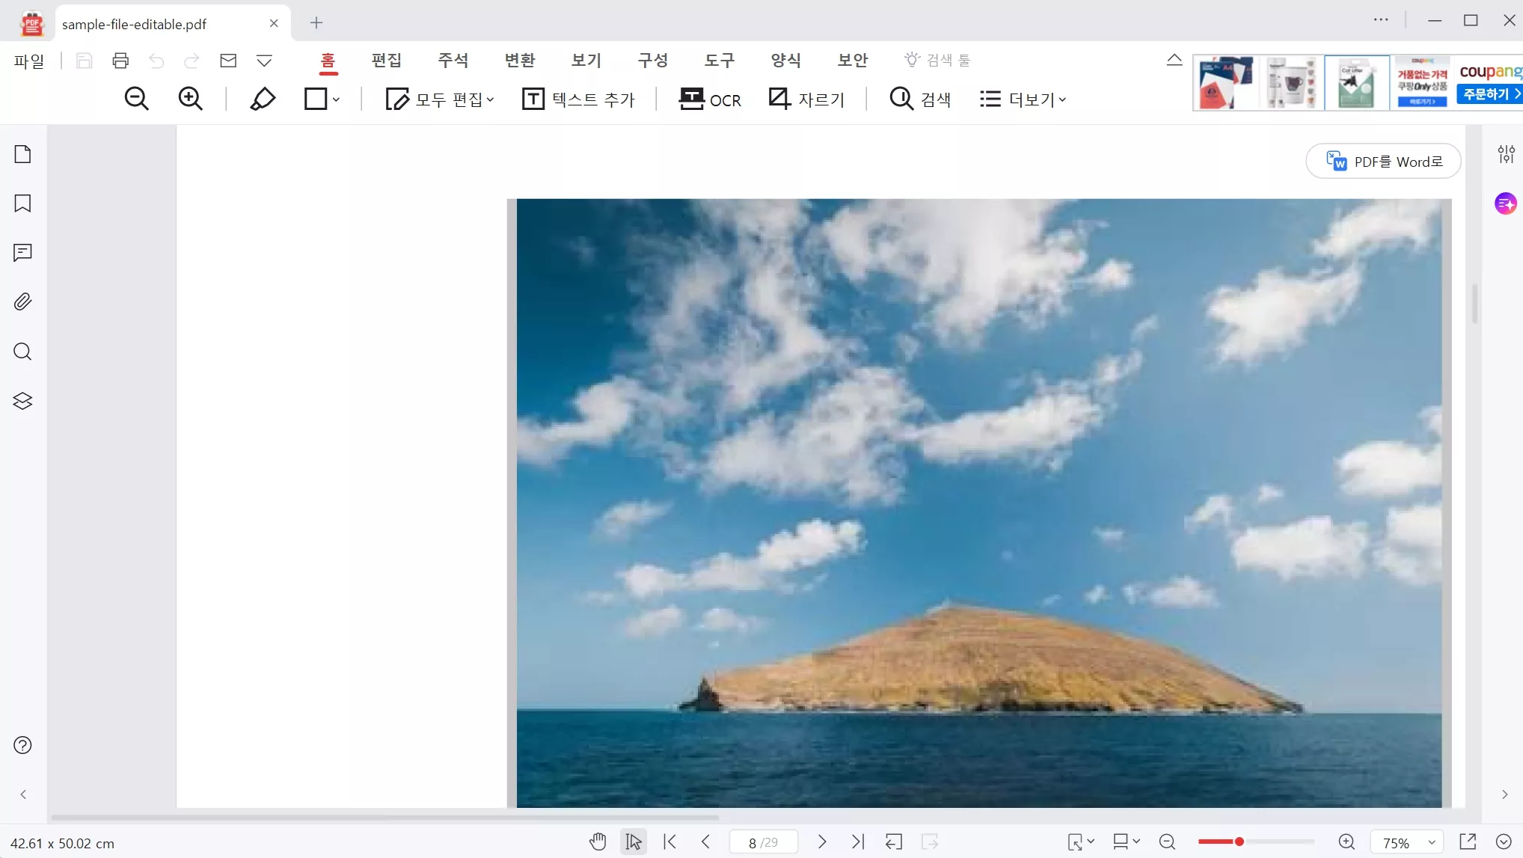Viewport: 1523px width, 858px height.
Task: Open the bookmarks sidebar panel
Action: pos(22,203)
